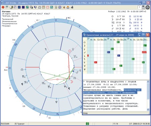
Task: Click the chart number input field
Action: point(140,7)
